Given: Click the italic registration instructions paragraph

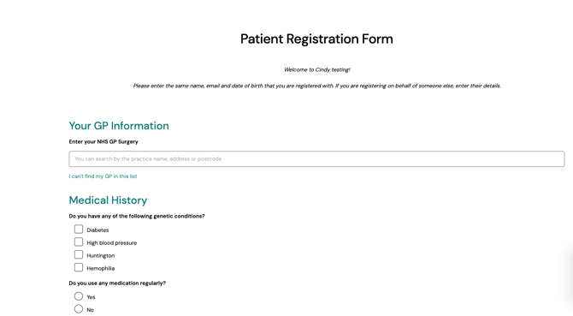Looking at the screenshot, I should (316, 86).
